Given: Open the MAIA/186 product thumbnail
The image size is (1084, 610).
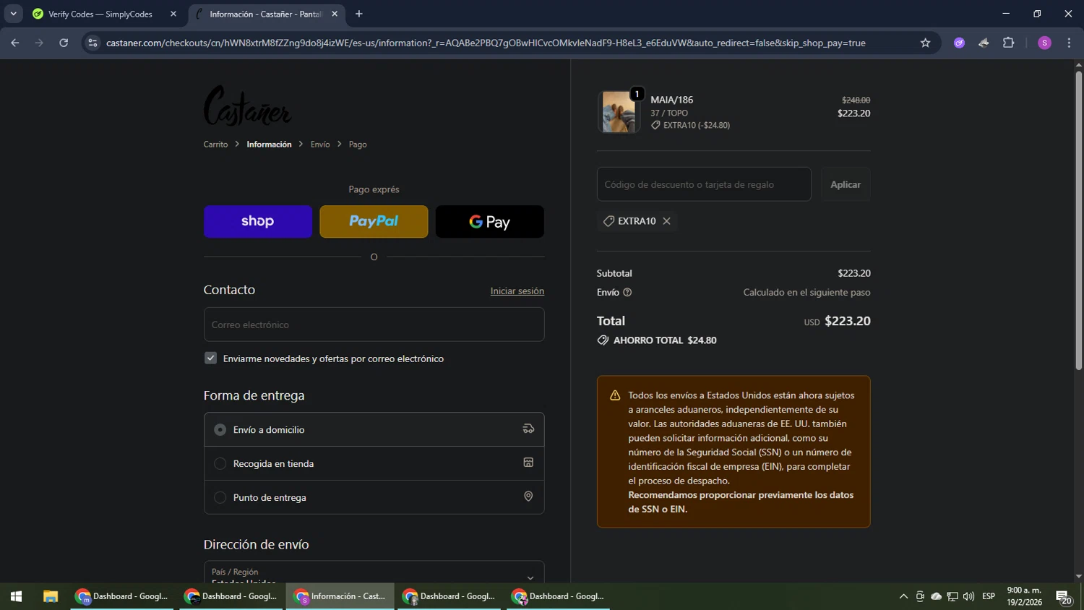Looking at the screenshot, I should point(619,112).
